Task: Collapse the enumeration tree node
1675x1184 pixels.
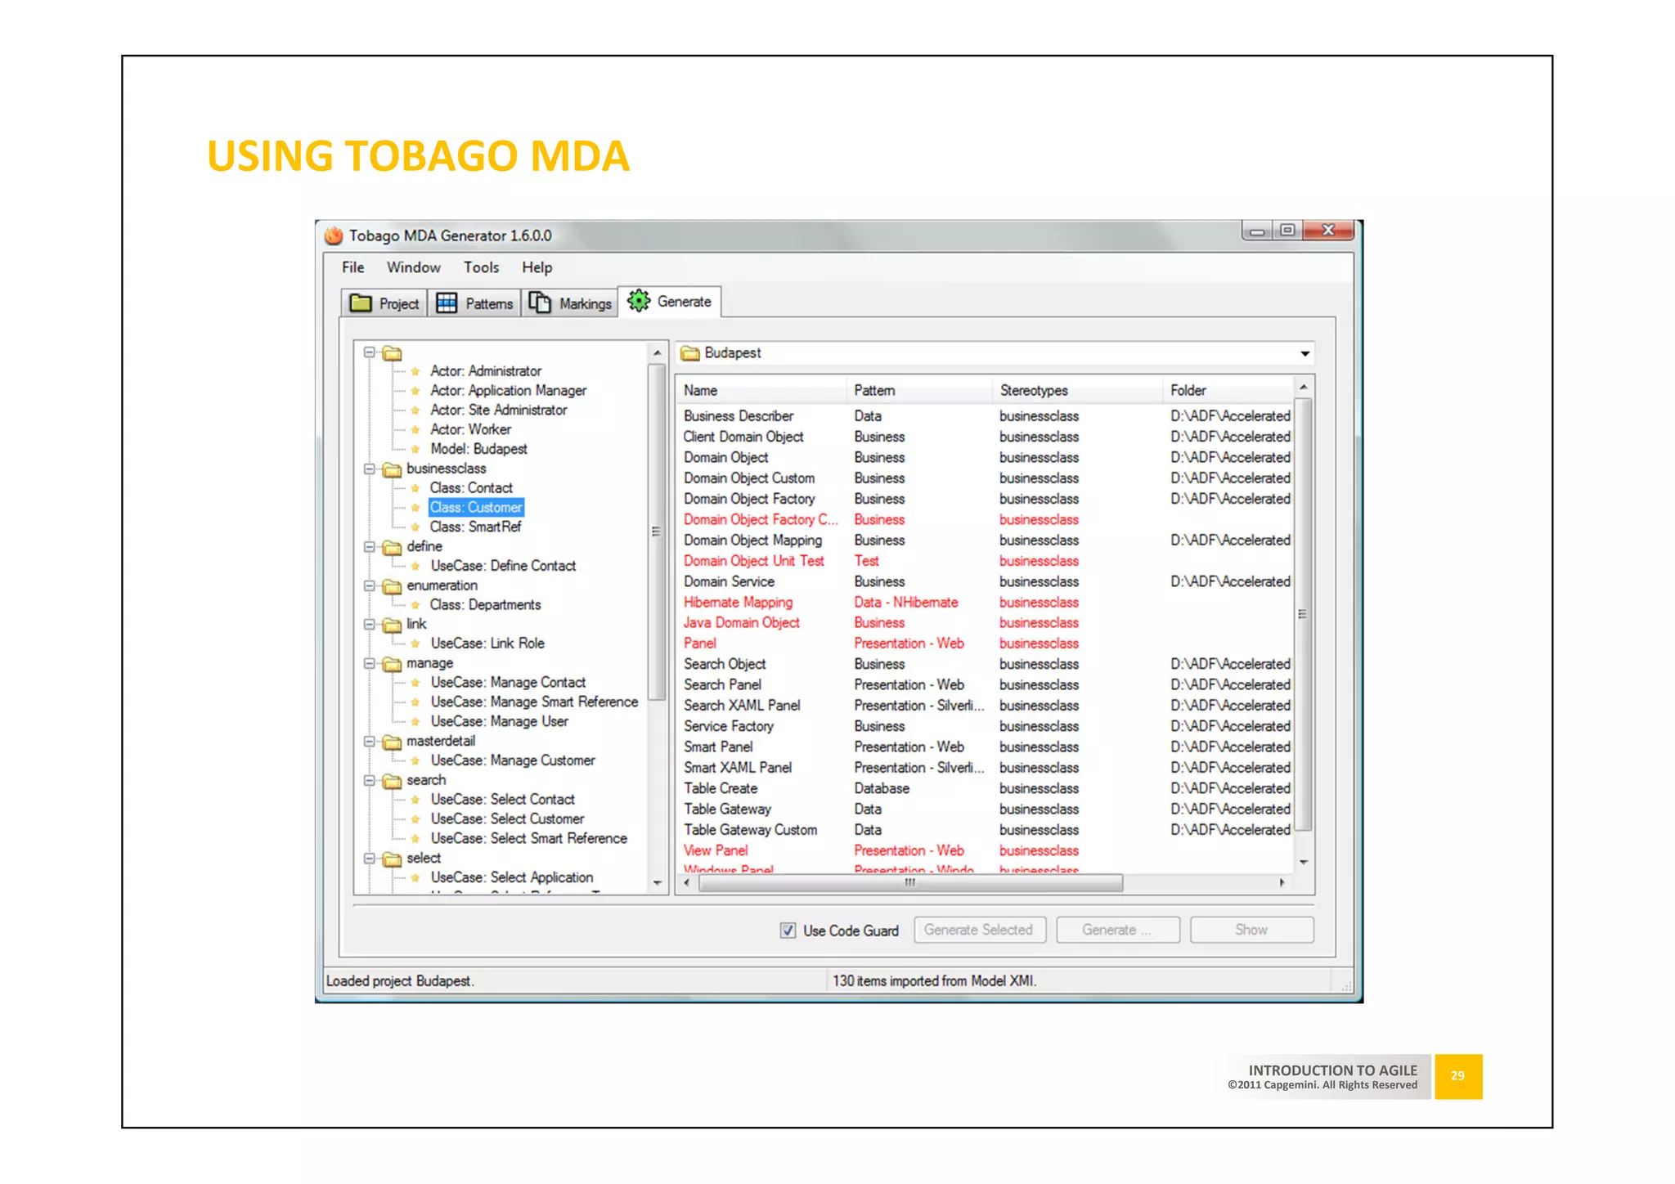Action: tap(370, 585)
